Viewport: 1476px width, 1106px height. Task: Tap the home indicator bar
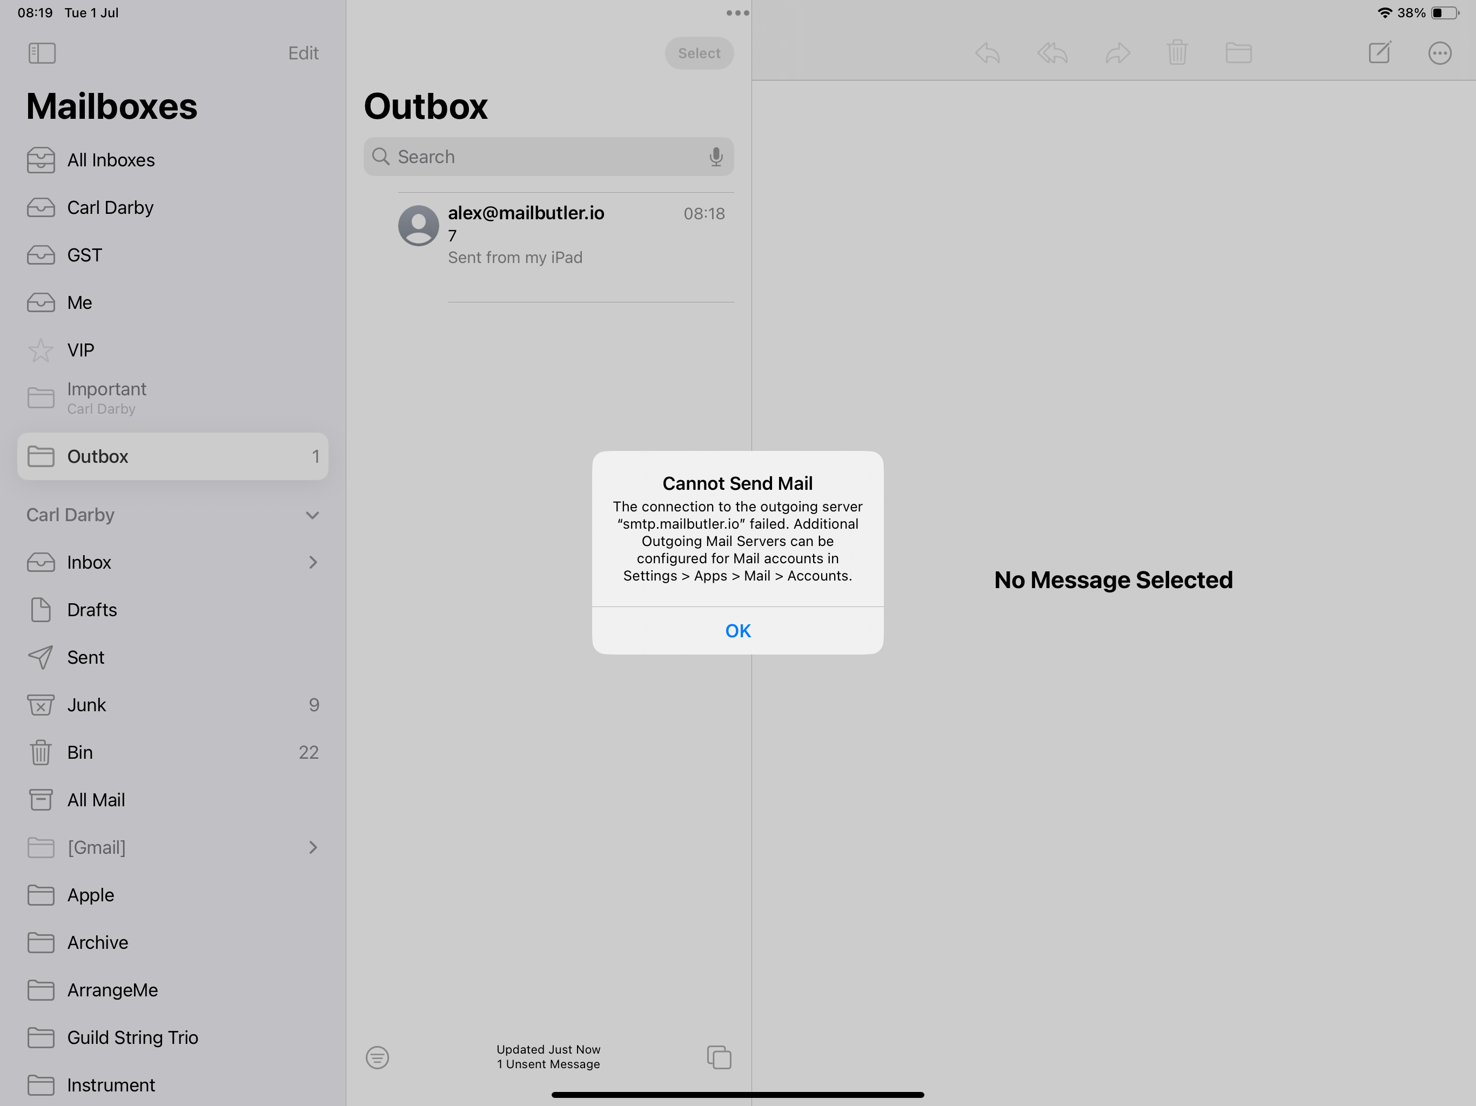(737, 1095)
